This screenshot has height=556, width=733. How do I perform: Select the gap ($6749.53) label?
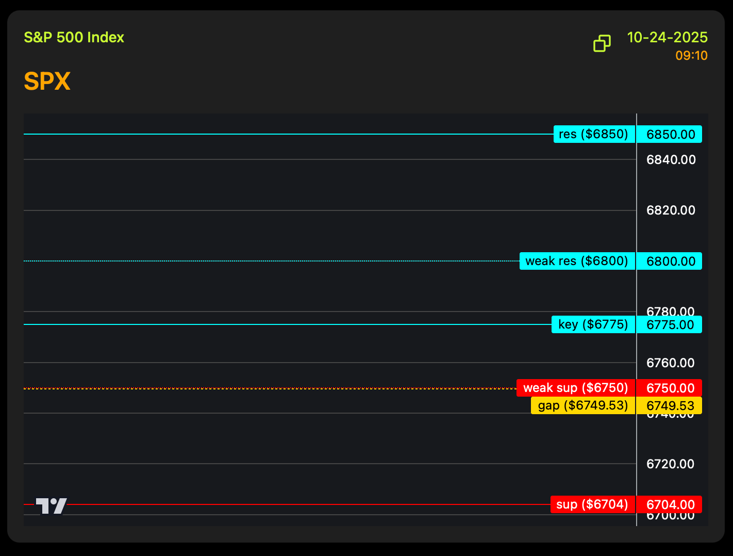582,406
